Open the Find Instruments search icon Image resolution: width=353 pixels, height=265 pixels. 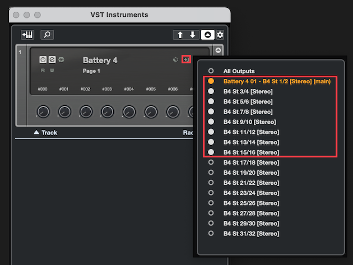coord(47,35)
